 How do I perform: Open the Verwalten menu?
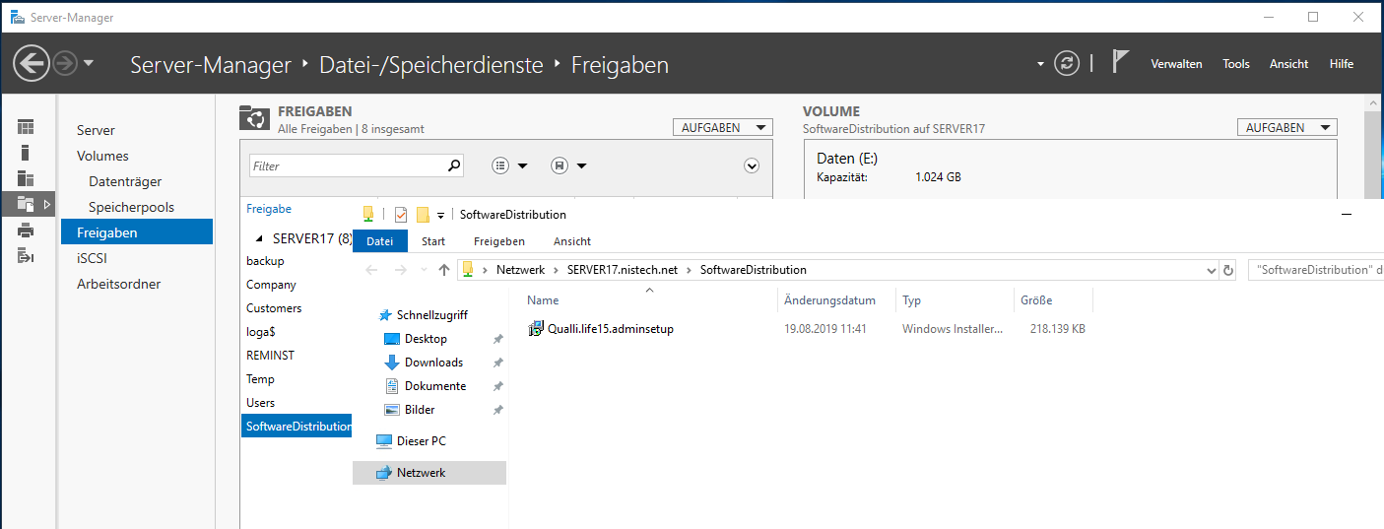pyautogui.click(x=1176, y=64)
